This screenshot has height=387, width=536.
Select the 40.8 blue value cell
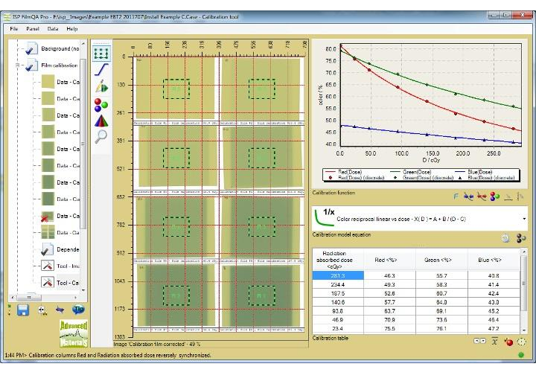pos(494,275)
